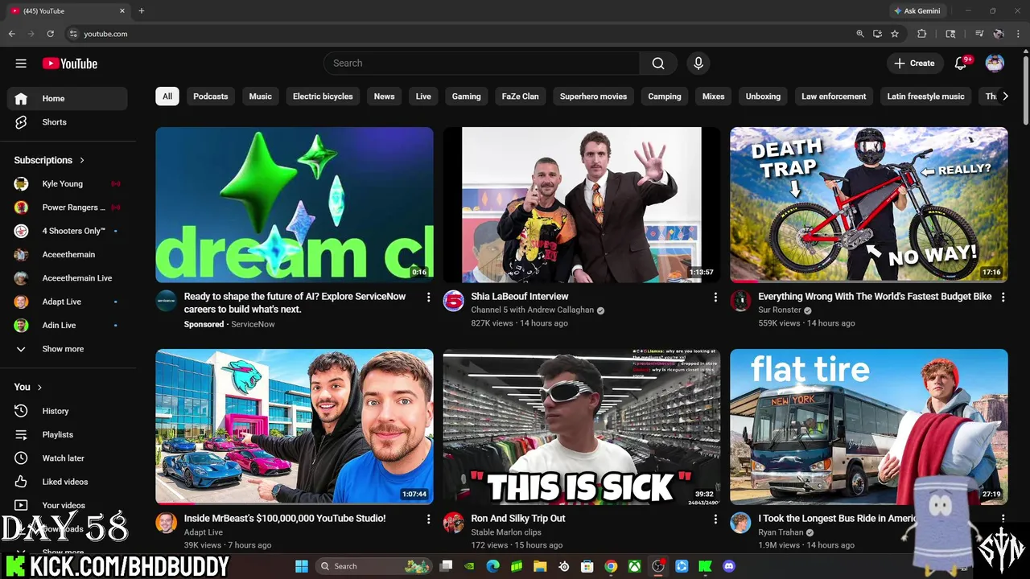Expand Subscriptions with Show more
Image resolution: width=1030 pixels, height=579 pixels.
68,349
